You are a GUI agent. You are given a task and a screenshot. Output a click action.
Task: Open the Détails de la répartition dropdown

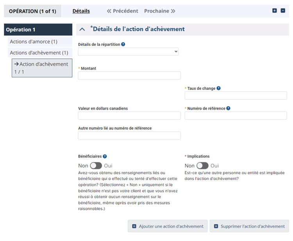128,52
